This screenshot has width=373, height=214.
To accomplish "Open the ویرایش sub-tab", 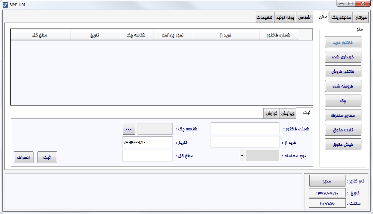I will coord(287,113).
